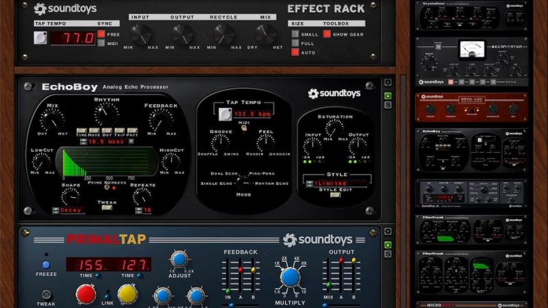Select TRIP rhythm mode in EchoBoy
Viewport: 548px width, 308px height.
coord(119,131)
